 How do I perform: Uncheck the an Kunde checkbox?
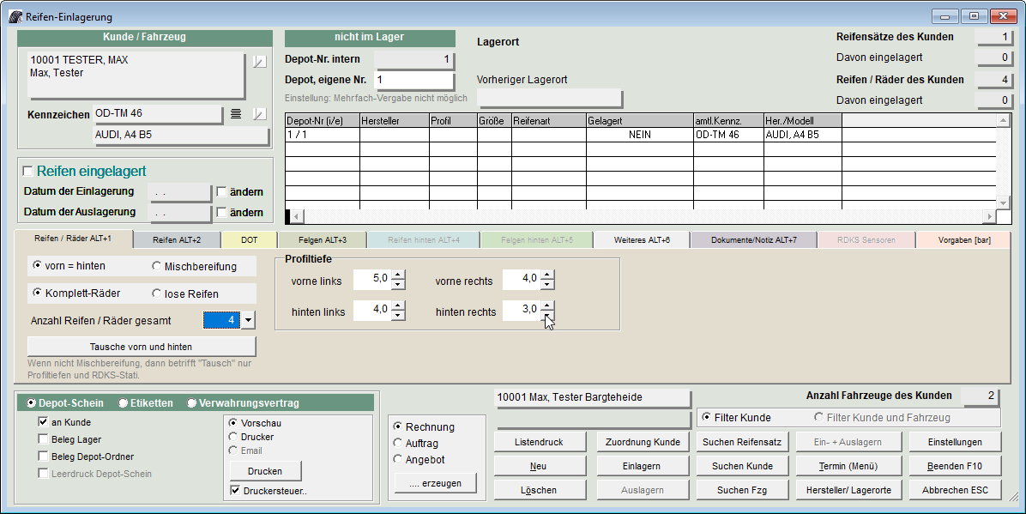43,422
